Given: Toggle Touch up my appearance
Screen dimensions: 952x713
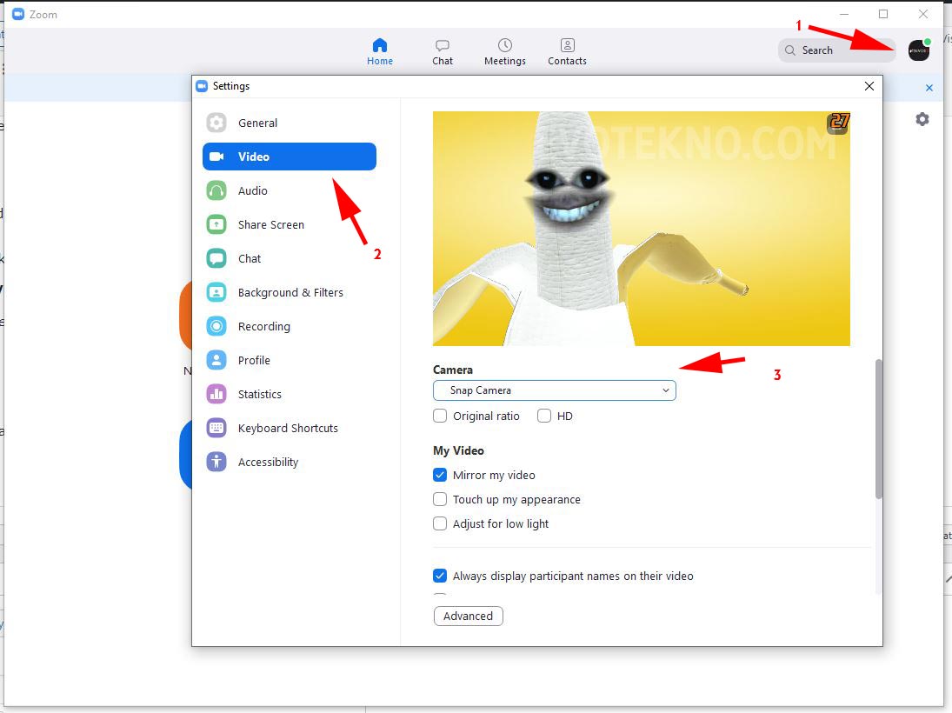Looking at the screenshot, I should (441, 500).
